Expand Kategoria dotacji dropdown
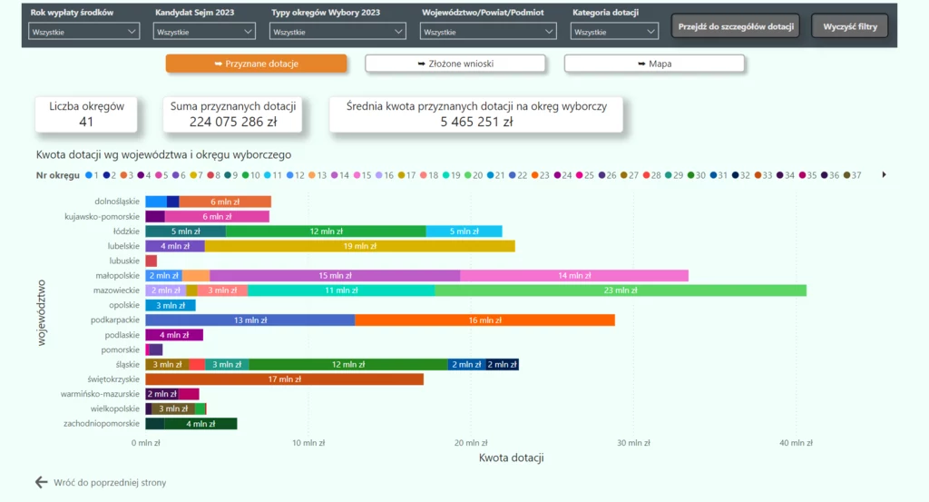Image resolution: width=929 pixels, height=502 pixels. 614,32
